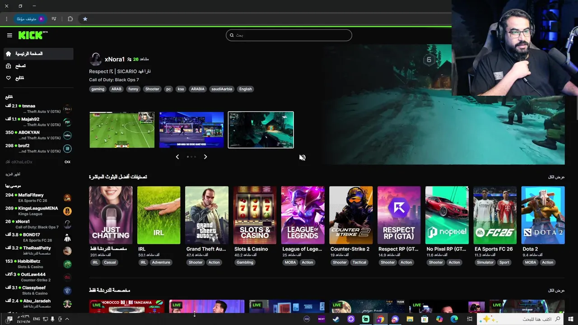Open followed channel Majah92
Viewport: 578px width, 325px height.
pos(38,122)
